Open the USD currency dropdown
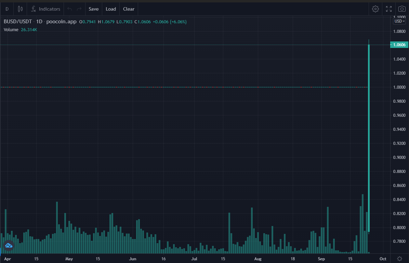 (399, 21)
